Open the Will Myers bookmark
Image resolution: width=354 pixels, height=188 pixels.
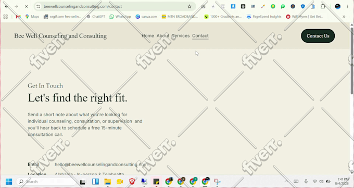(305, 17)
